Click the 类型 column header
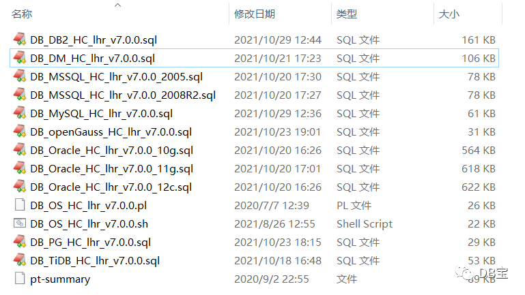This screenshot has width=525, height=295. click(347, 14)
